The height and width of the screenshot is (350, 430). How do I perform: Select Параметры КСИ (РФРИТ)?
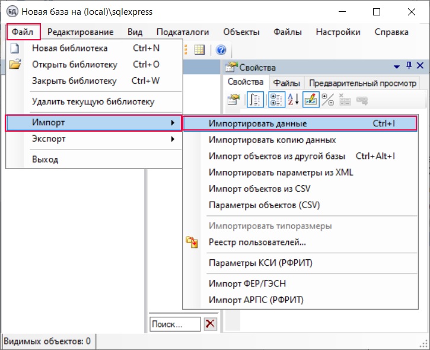click(x=301, y=263)
